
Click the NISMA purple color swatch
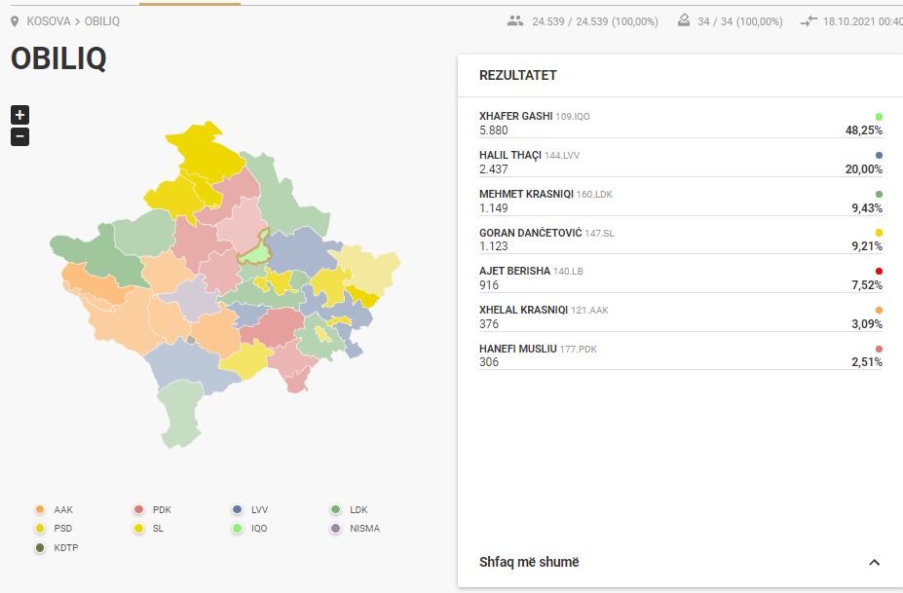(333, 528)
